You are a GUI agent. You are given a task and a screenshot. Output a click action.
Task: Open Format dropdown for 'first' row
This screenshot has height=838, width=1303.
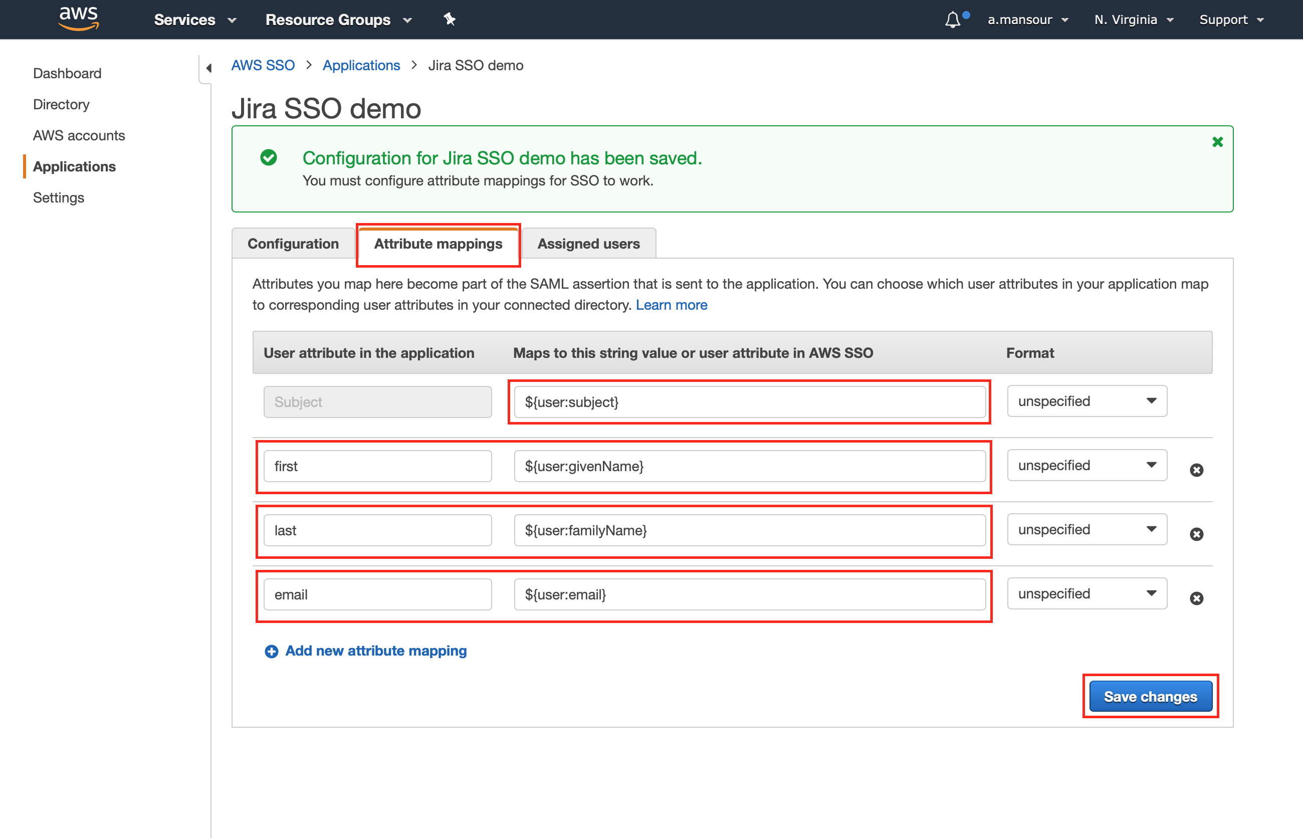pyautogui.click(x=1087, y=465)
